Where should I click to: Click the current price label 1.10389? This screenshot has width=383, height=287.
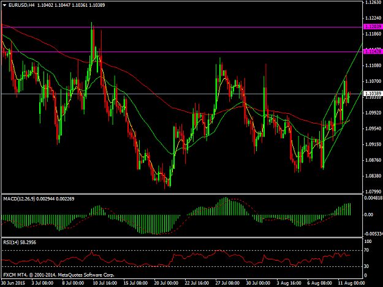[373, 94]
